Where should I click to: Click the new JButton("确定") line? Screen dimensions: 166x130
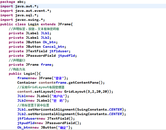click(x=45, y=128)
